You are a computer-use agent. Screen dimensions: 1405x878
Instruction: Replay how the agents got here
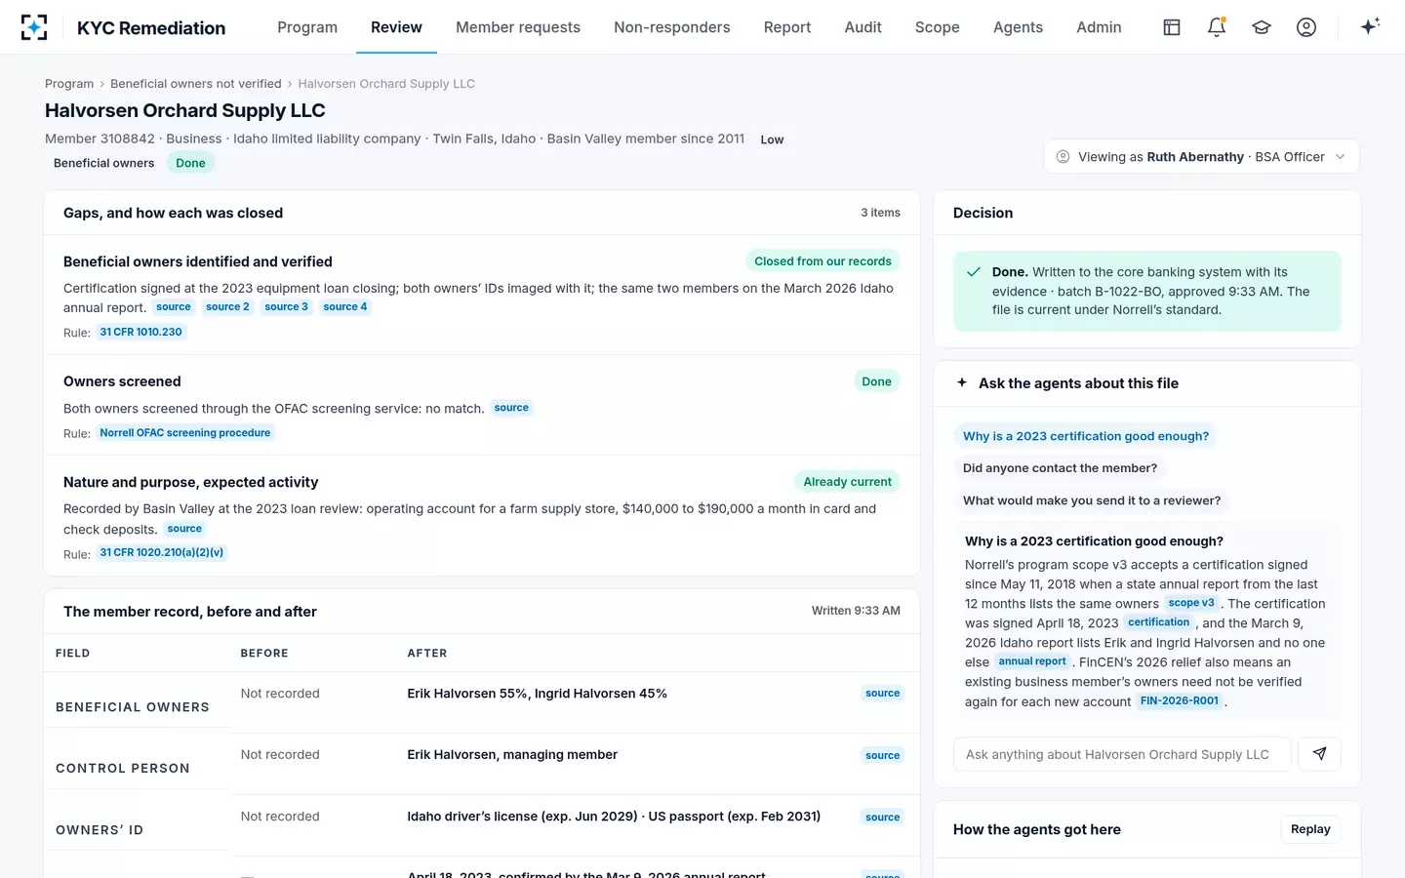pyautogui.click(x=1310, y=829)
